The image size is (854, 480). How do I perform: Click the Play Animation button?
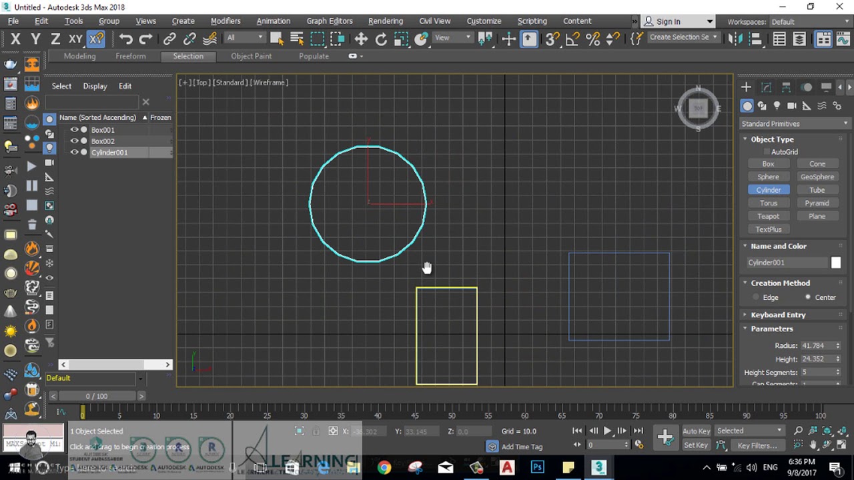pos(607,431)
